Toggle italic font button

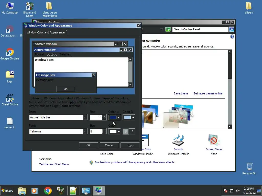[132, 131]
